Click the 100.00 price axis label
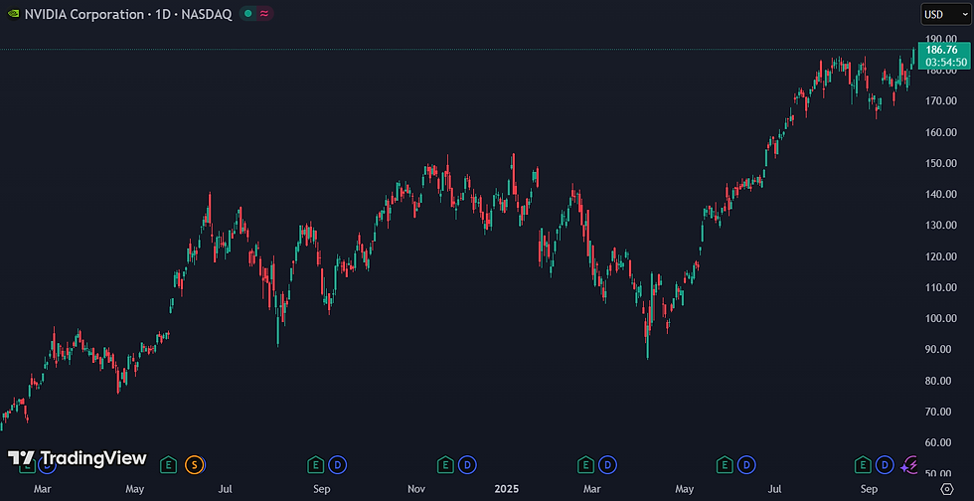 click(x=940, y=318)
